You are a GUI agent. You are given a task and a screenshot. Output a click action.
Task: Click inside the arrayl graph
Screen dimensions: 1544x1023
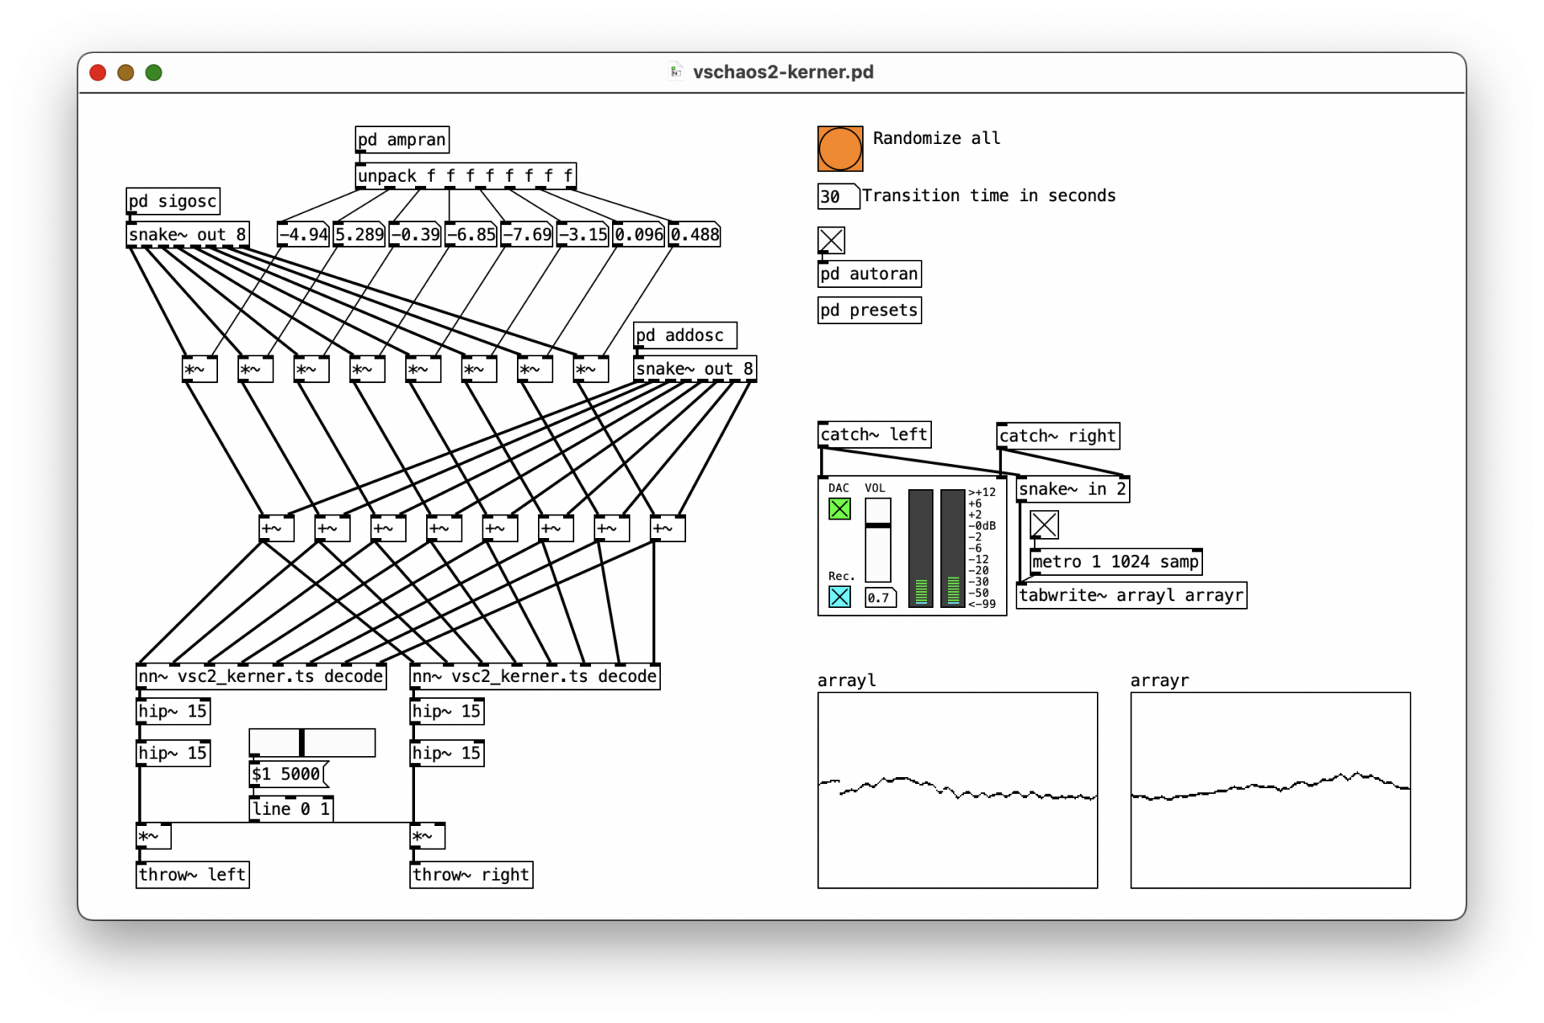click(x=957, y=790)
